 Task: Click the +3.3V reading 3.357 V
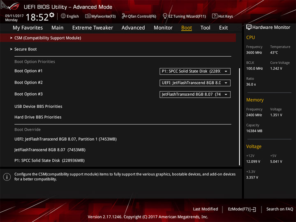click(252, 178)
